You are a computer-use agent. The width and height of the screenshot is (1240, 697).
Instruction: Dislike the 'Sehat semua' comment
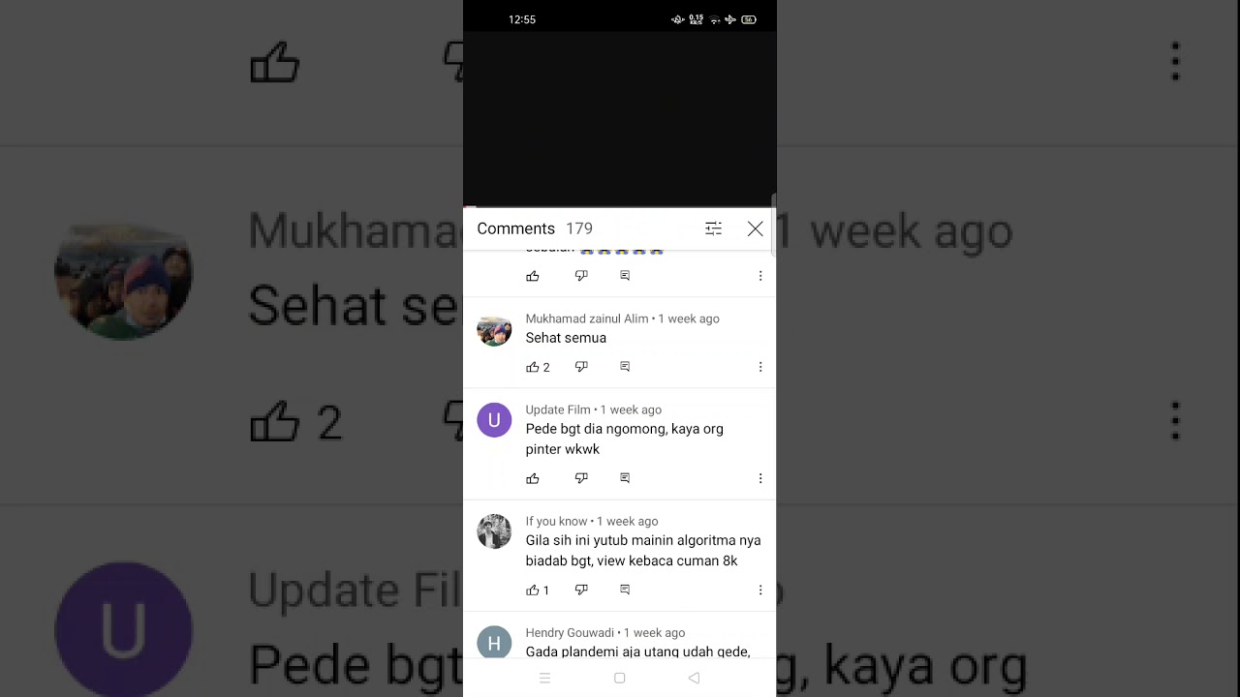pos(581,367)
